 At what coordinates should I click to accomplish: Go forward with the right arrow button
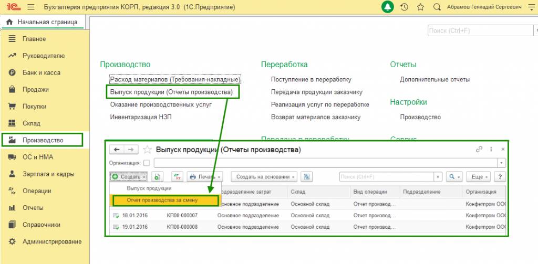[x=131, y=150]
